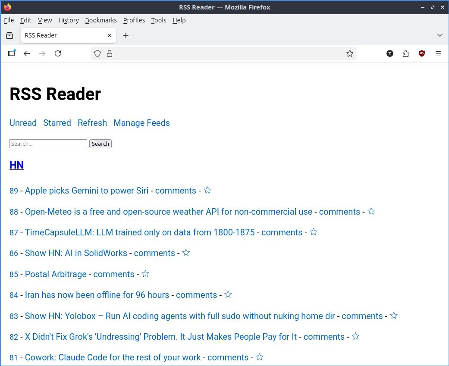449x366 pixels.
Task: Star the Cowork Claude Code article
Action: [260, 357]
